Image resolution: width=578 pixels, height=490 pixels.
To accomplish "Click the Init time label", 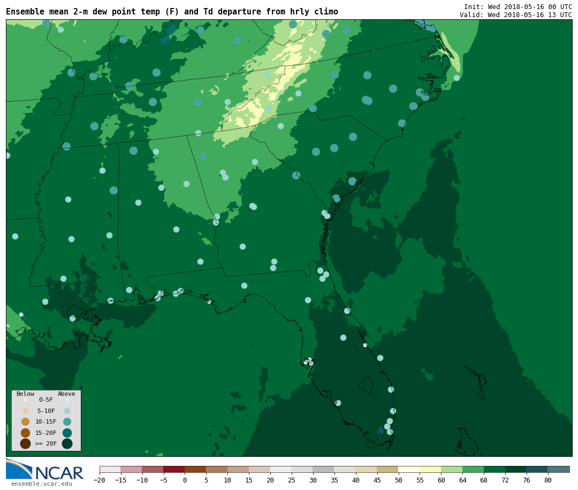I will tap(518, 7).
